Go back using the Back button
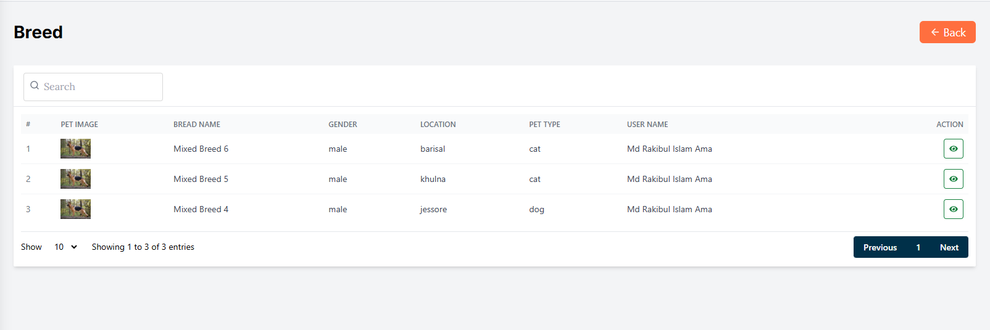990x330 pixels. point(947,32)
